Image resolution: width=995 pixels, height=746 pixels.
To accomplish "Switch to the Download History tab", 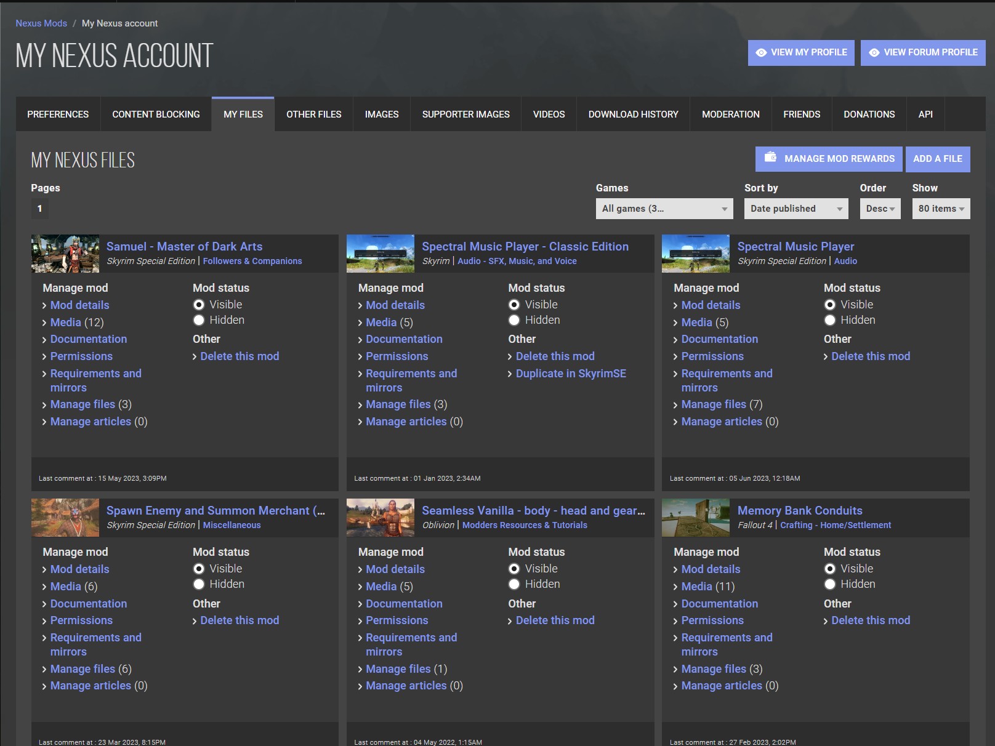I will [633, 114].
